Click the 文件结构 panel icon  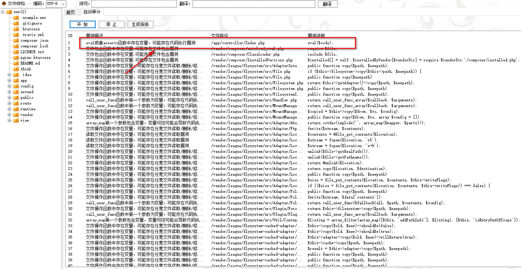pos(4,4)
